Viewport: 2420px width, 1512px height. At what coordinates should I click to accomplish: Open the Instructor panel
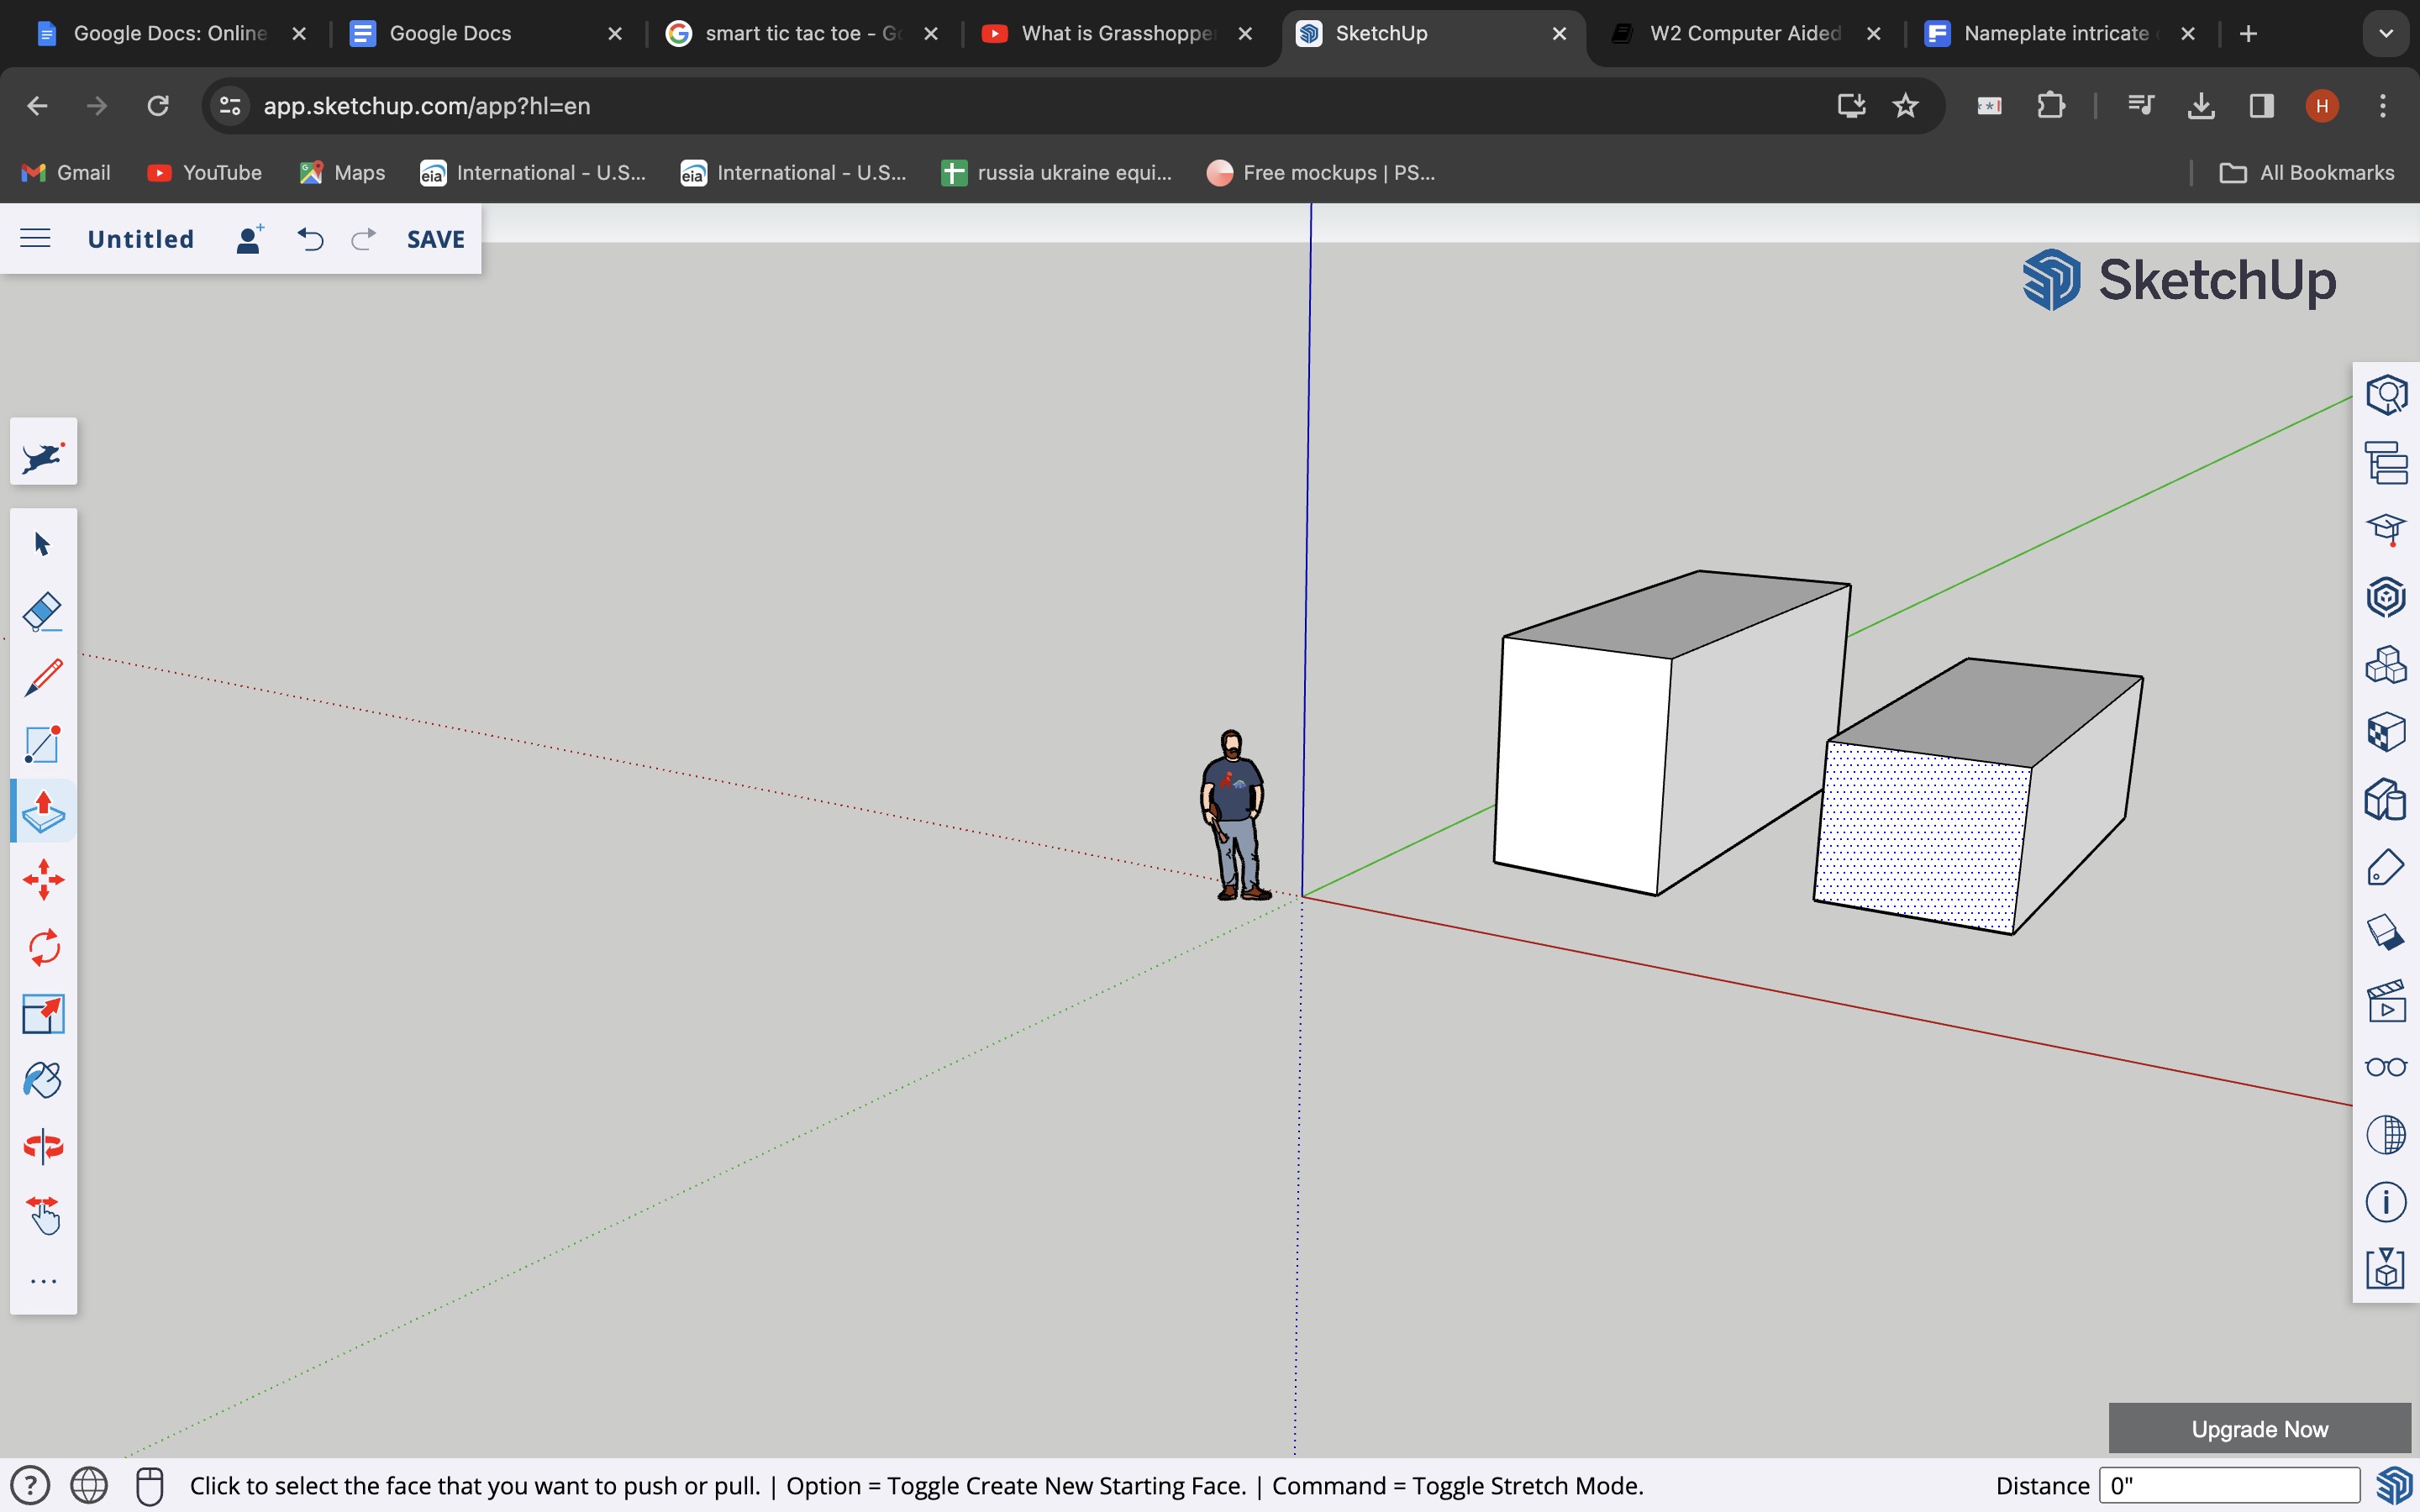[x=2386, y=529]
